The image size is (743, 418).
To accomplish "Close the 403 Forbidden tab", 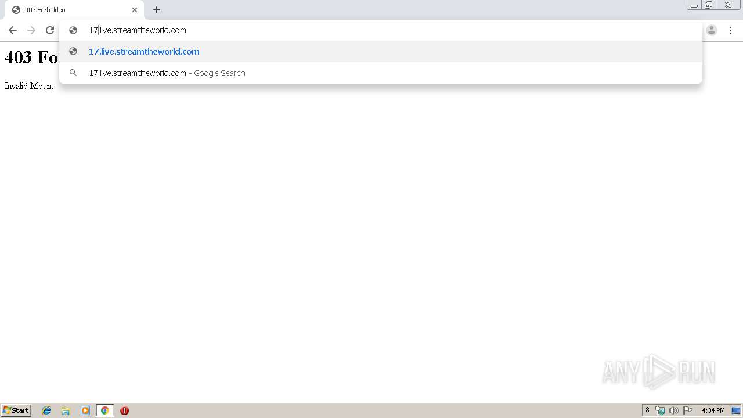I will 135,10.
